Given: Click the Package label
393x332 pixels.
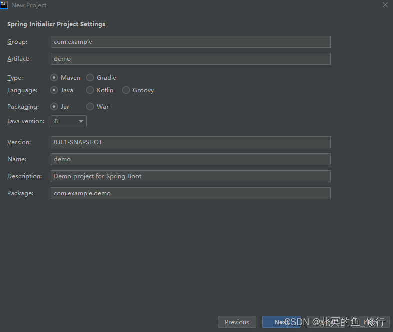Looking at the screenshot, I should pyautogui.click(x=20, y=193).
